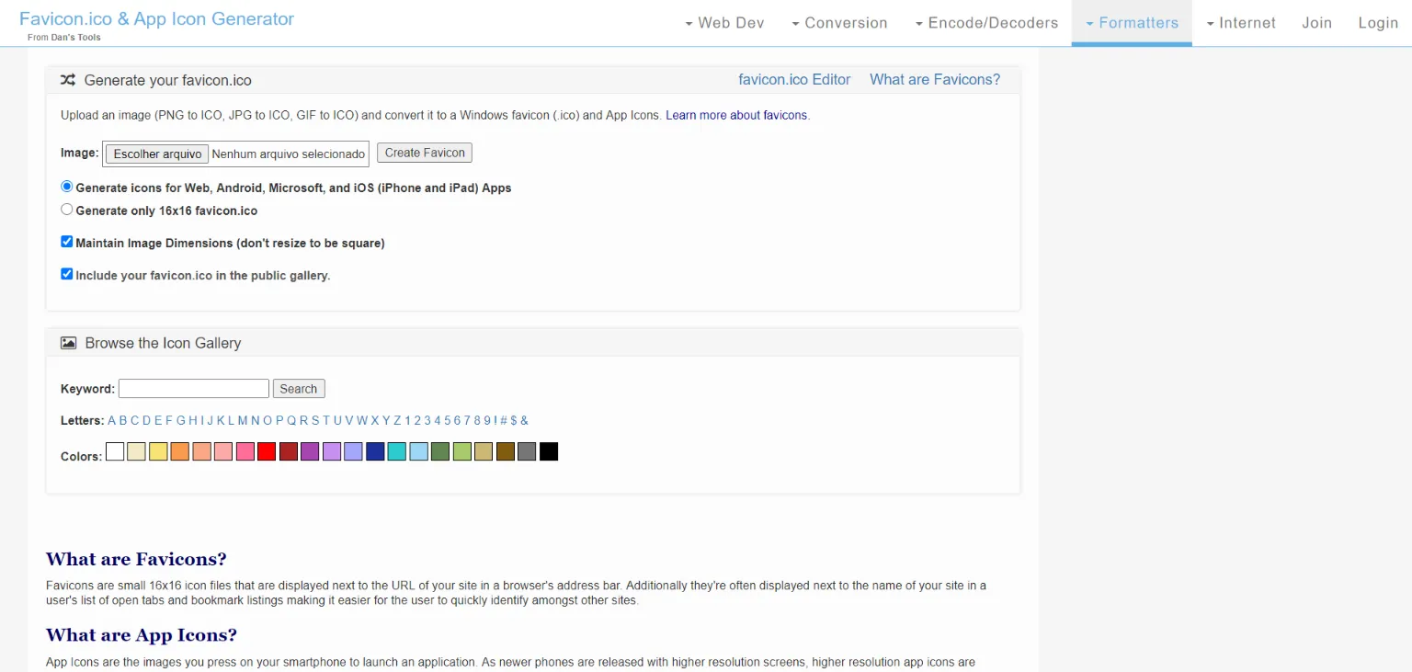Select the dark green color swatch

tap(440, 451)
